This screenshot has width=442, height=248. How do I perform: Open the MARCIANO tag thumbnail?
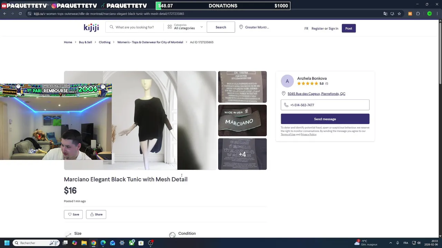[x=242, y=121]
